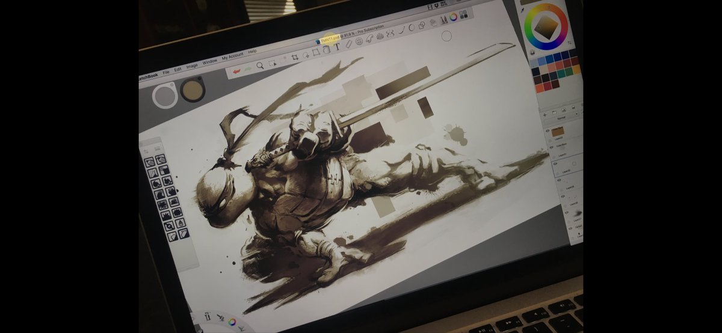
Task: Open the brush tools in the corner lagoon
Action: (x=220, y=317)
